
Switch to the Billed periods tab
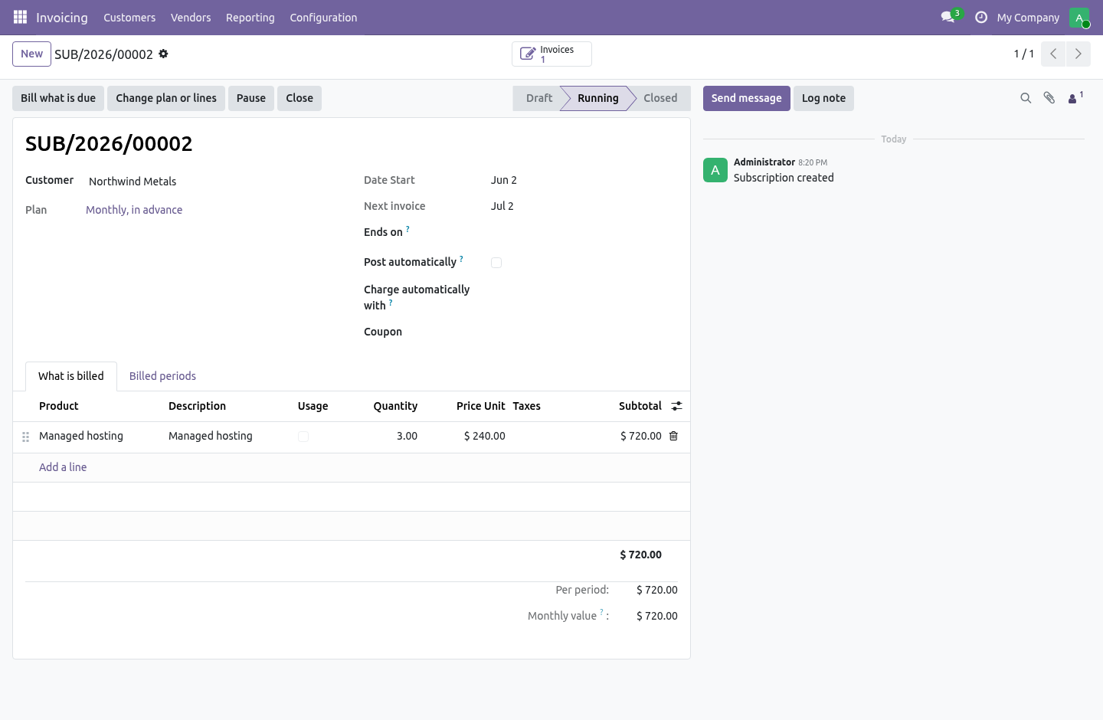coord(162,376)
